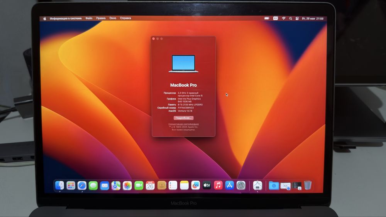Open the Photos app in dock
386x217 pixels.
[x=127, y=185]
